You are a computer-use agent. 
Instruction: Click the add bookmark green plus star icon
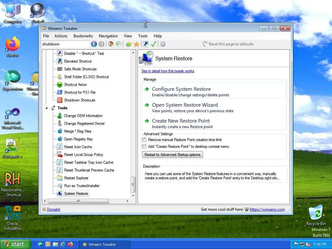128,44
